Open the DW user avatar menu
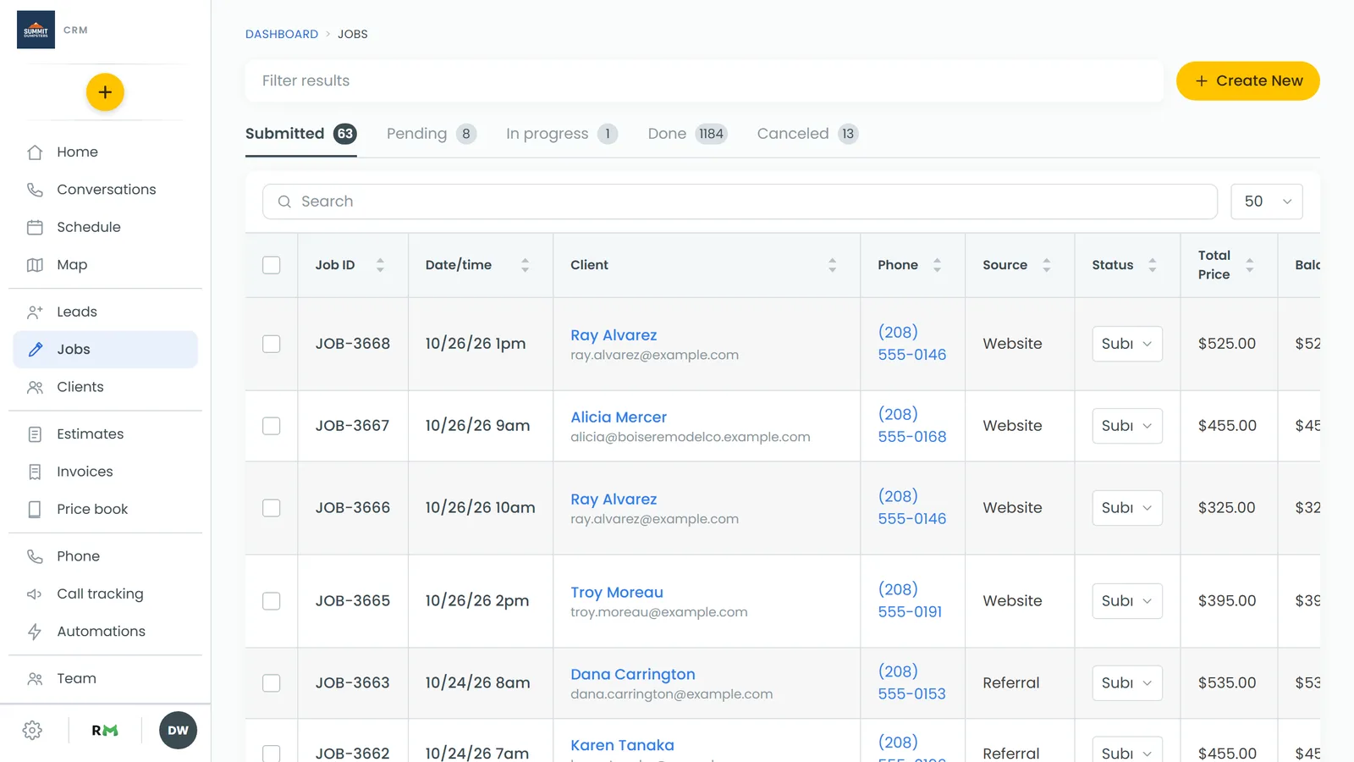Screen dimensions: 1354x762 [x=178, y=731]
